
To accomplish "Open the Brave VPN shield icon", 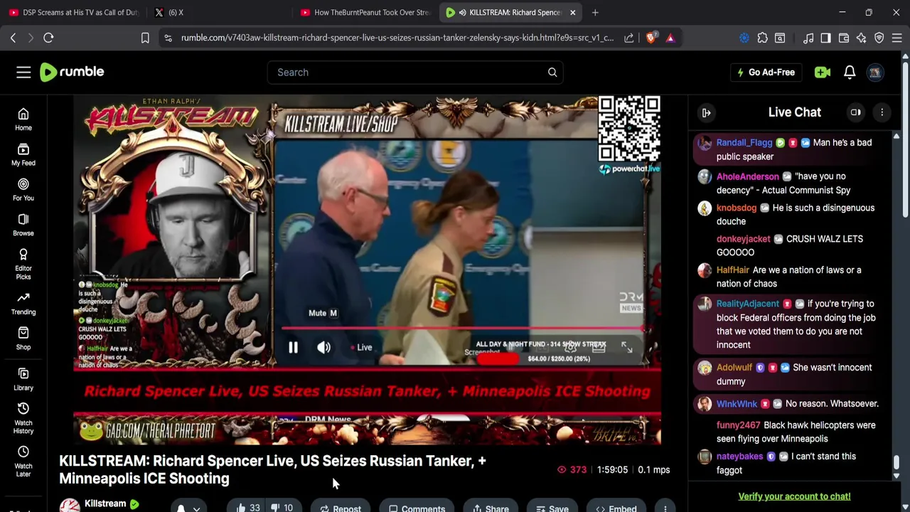I will tap(879, 38).
